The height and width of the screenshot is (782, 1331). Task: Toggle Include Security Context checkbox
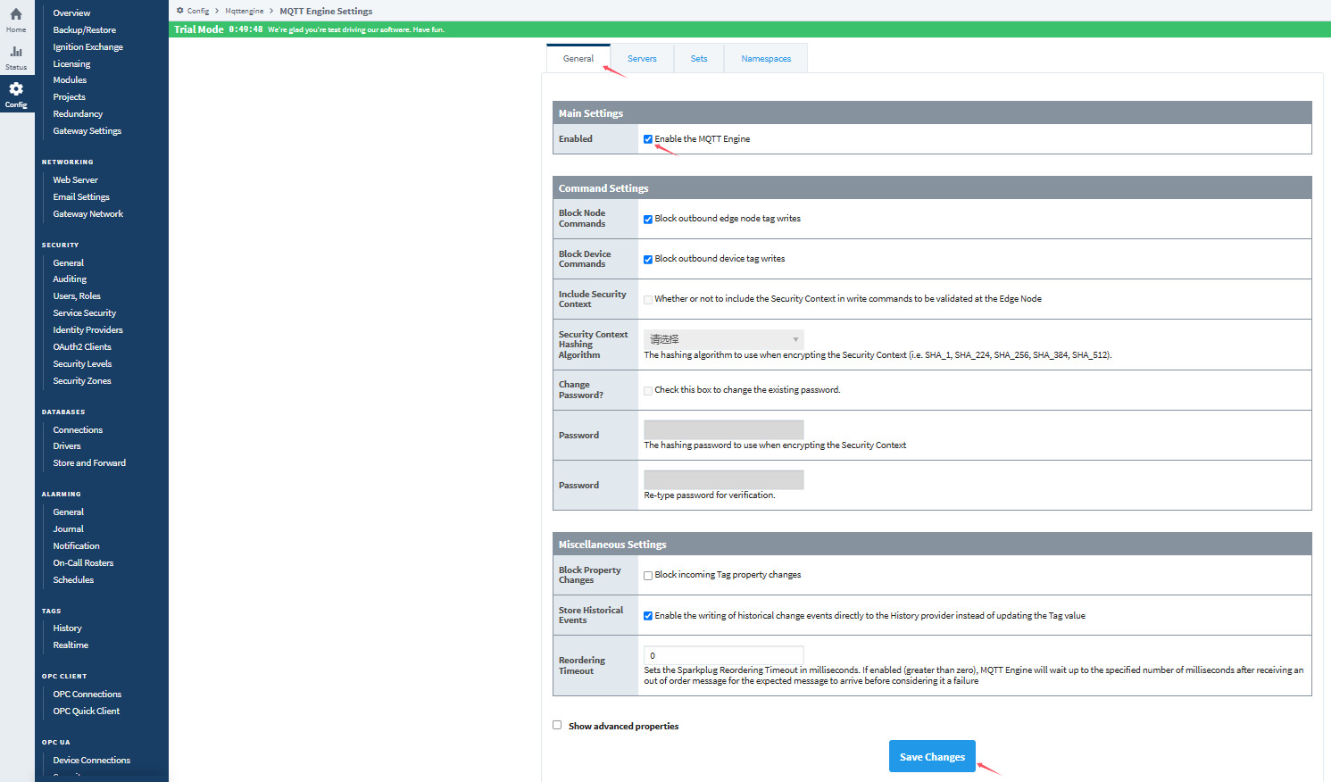[x=648, y=299]
